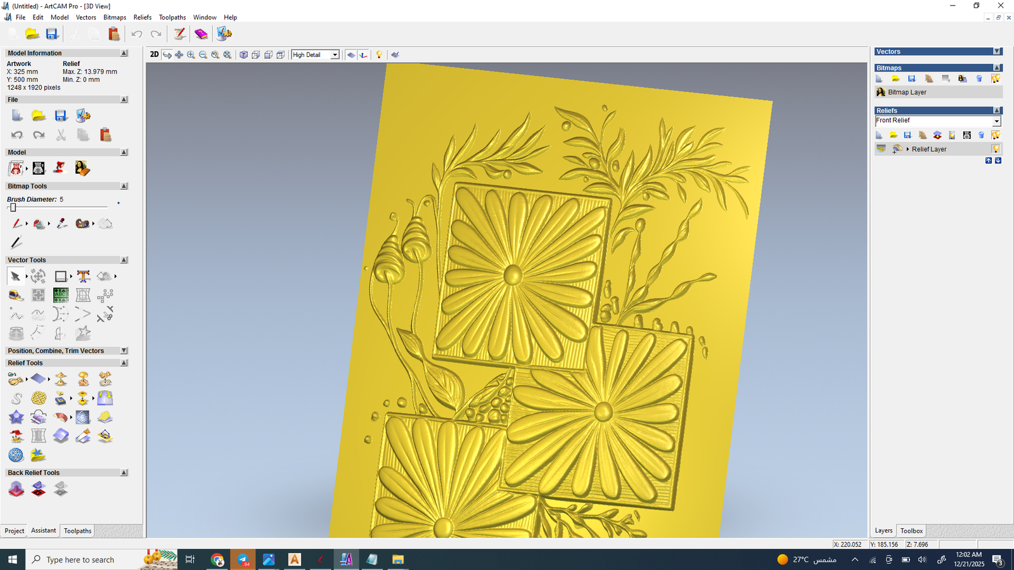Pick the Create Vector Text tool

pyautogui.click(x=83, y=276)
